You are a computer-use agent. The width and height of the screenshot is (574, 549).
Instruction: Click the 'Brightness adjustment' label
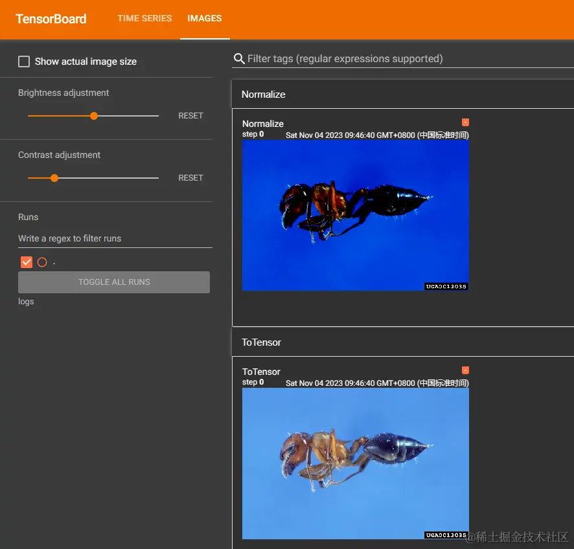tap(63, 93)
